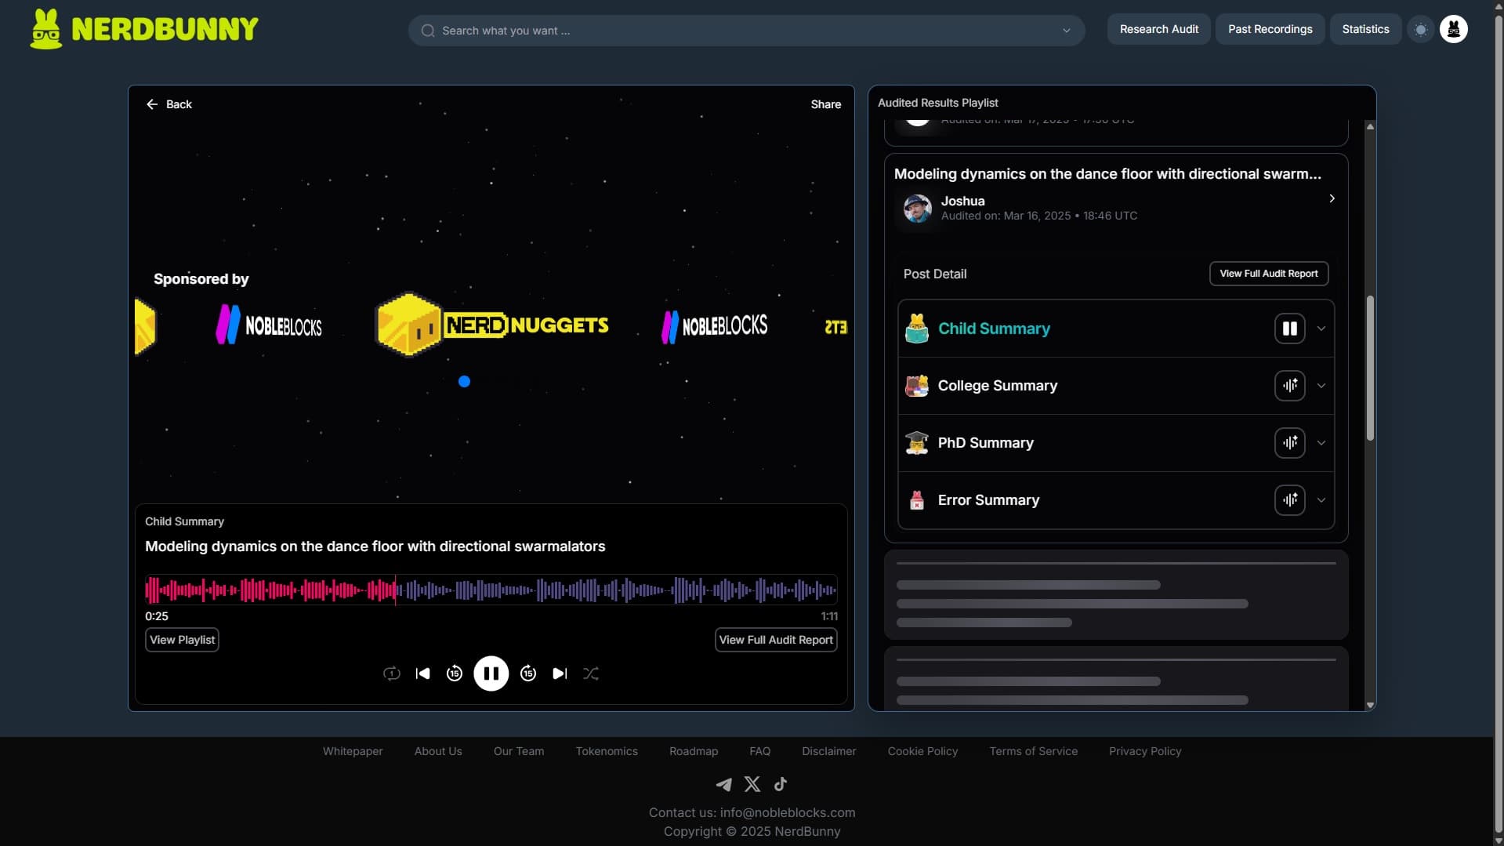Open Statistics page
The height and width of the screenshot is (846, 1504).
1365,29
